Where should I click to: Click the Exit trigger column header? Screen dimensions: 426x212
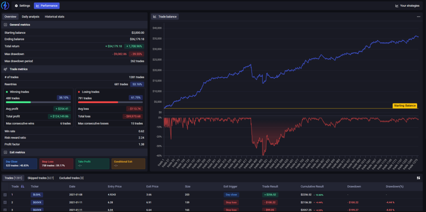[x=230, y=187]
